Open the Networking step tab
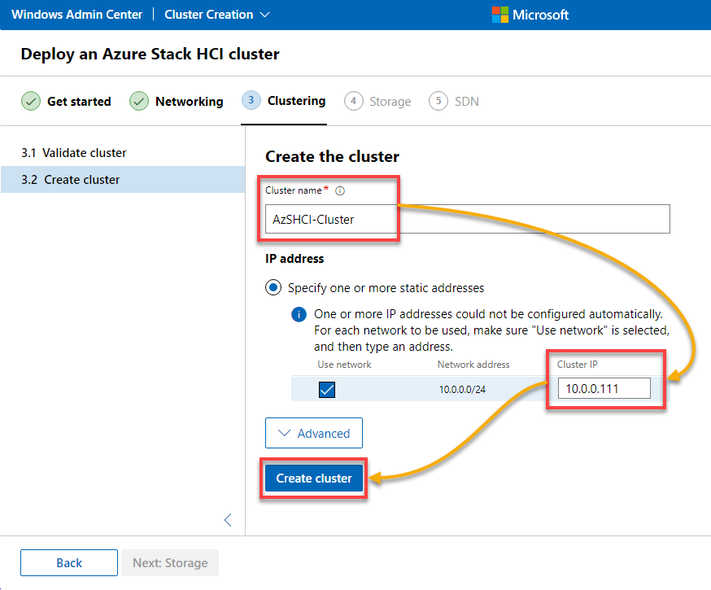Image resolution: width=711 pixels, height=590 pixels. 177,101
